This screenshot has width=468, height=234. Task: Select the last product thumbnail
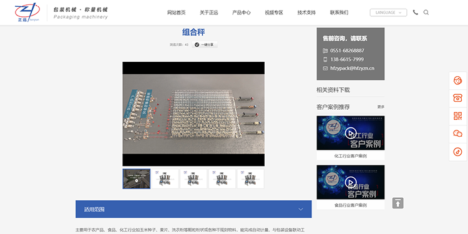click(251, 179)
